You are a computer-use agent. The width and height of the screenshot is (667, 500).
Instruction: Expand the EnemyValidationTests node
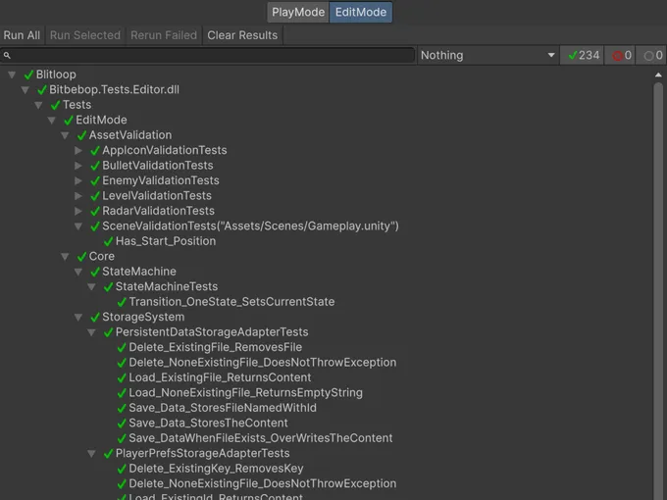point(78,181)
